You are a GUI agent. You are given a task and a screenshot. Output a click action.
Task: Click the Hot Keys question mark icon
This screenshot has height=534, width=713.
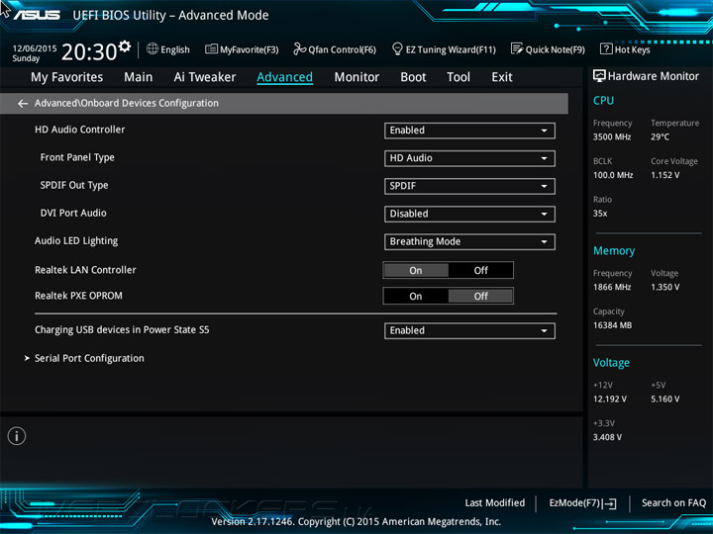[x=606, y=48]
